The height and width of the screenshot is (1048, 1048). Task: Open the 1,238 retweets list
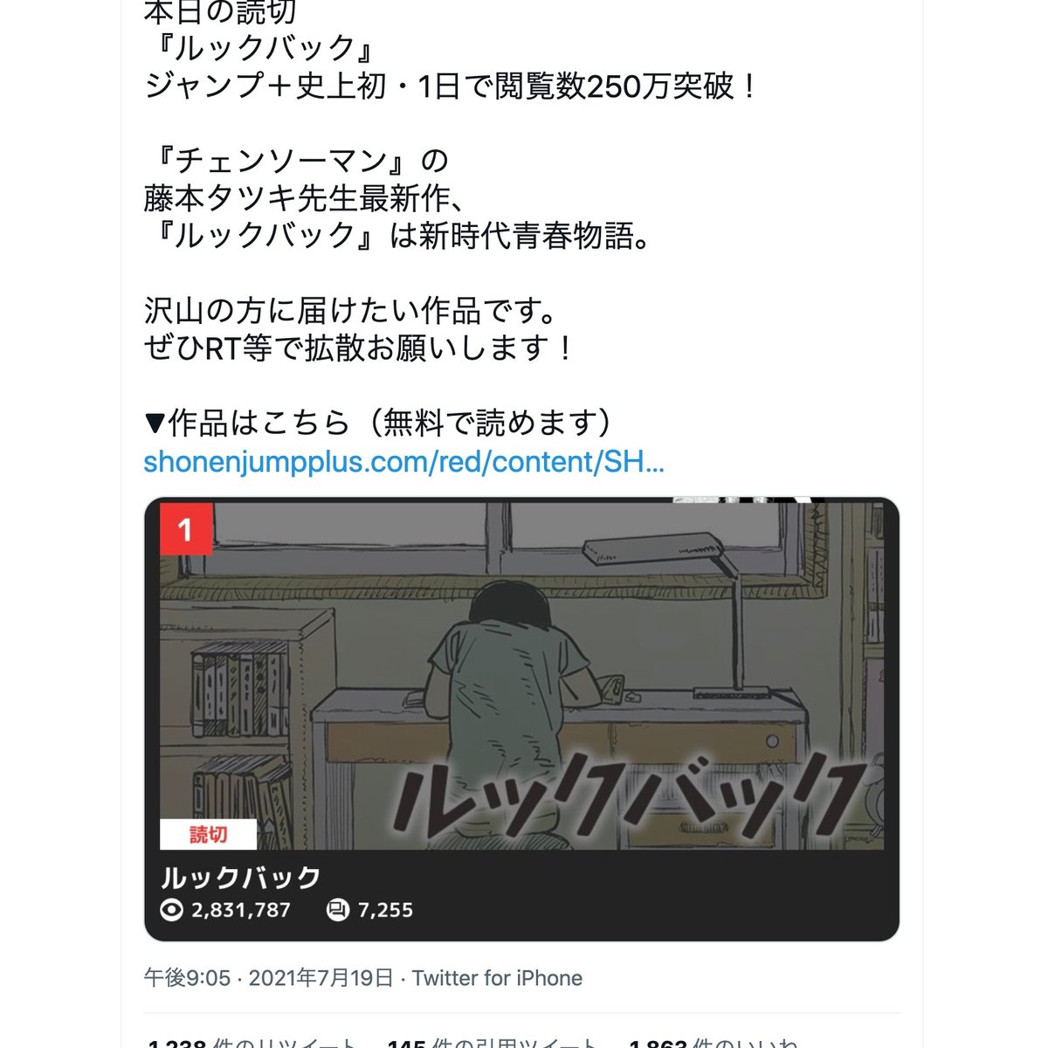pyautogui.click(x=252, y=1042)
